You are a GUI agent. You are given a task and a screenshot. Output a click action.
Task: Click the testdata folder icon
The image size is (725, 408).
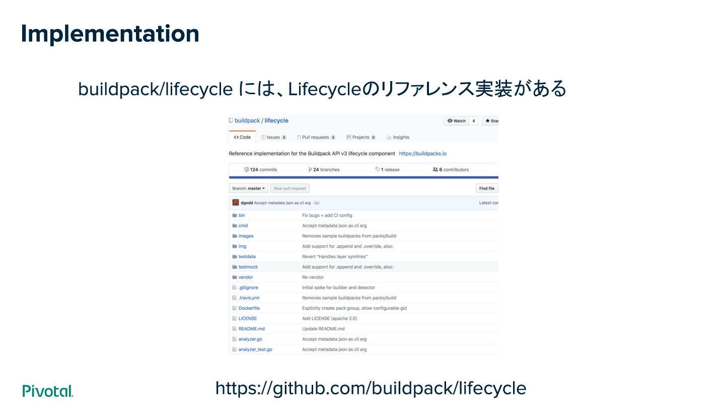[x=235, y=256]
